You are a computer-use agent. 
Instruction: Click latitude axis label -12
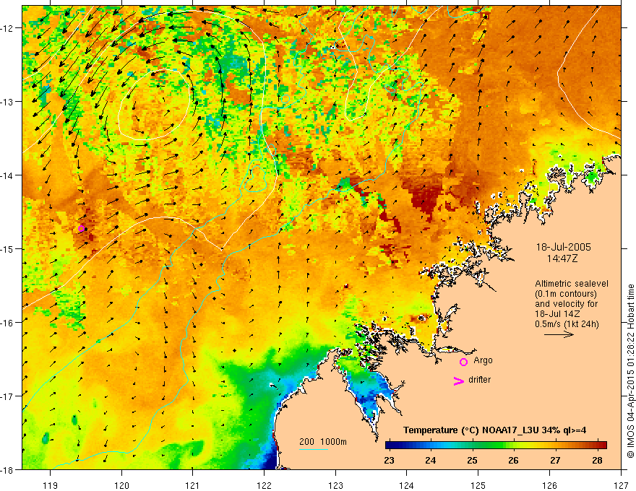tap(8, 28)
